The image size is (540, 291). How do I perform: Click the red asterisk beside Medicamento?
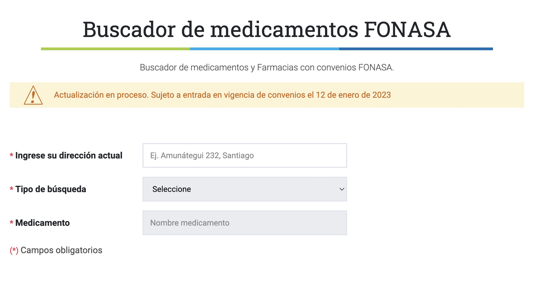11,223
